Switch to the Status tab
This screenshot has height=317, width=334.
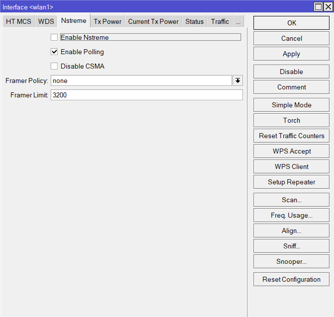tap(194, 21)
